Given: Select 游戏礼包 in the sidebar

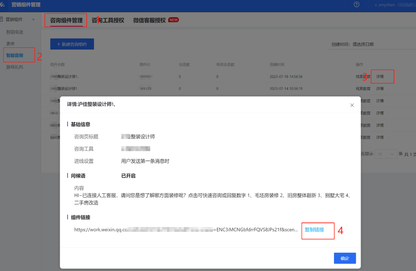Looking at the screenshot, I should pos(14,66).
